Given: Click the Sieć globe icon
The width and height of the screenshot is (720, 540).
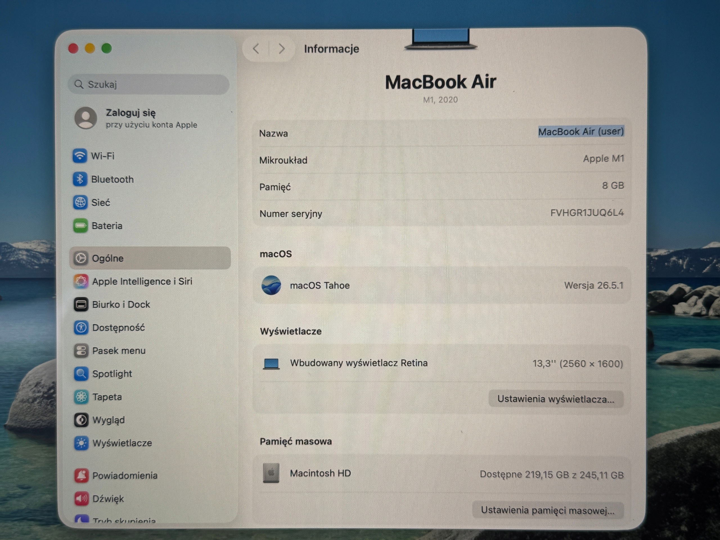Looking at the screenshot, I should [x=80, y=202].
